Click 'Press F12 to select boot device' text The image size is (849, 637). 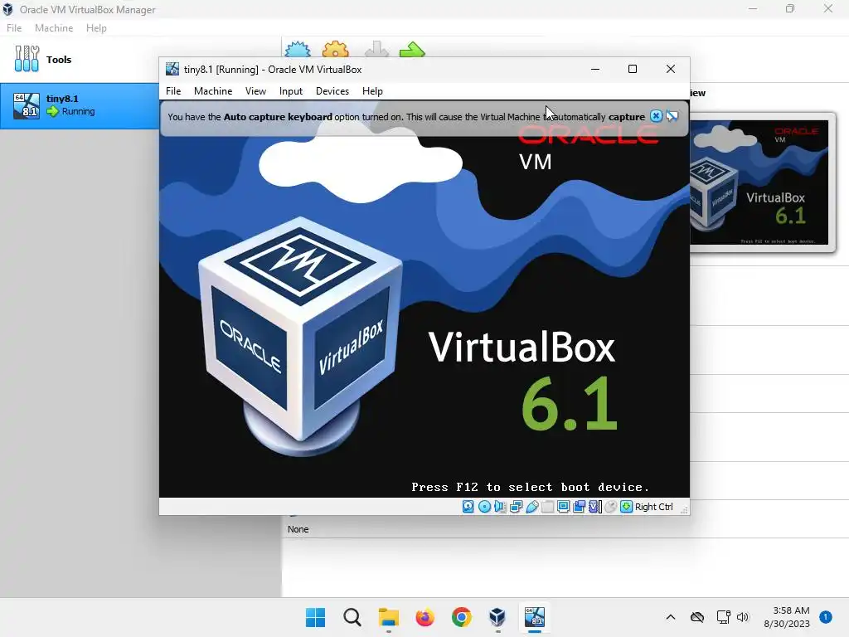[530, 487]
